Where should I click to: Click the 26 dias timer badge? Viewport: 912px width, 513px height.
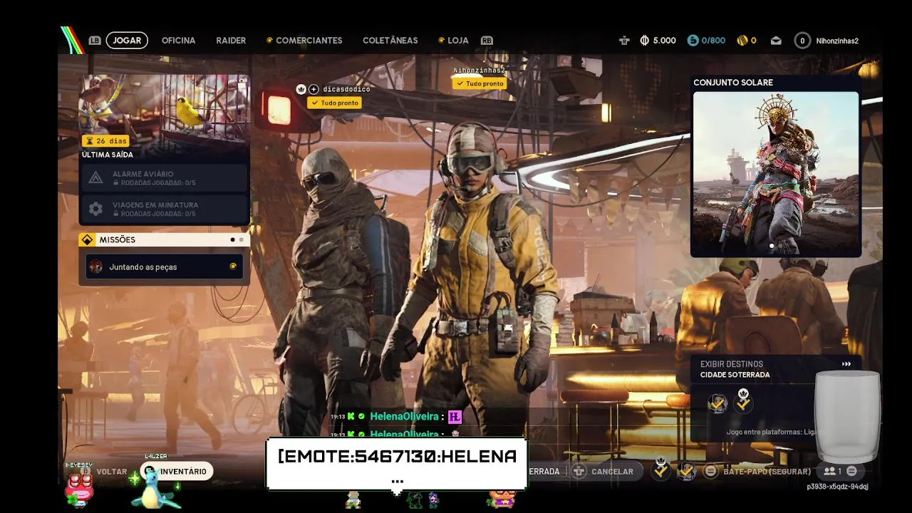(x=105, y=140)
